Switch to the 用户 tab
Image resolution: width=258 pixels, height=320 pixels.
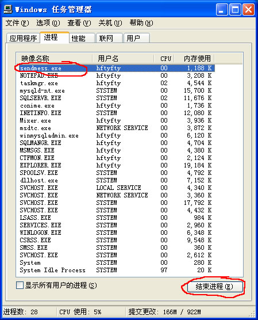click(x=137, y=38)
